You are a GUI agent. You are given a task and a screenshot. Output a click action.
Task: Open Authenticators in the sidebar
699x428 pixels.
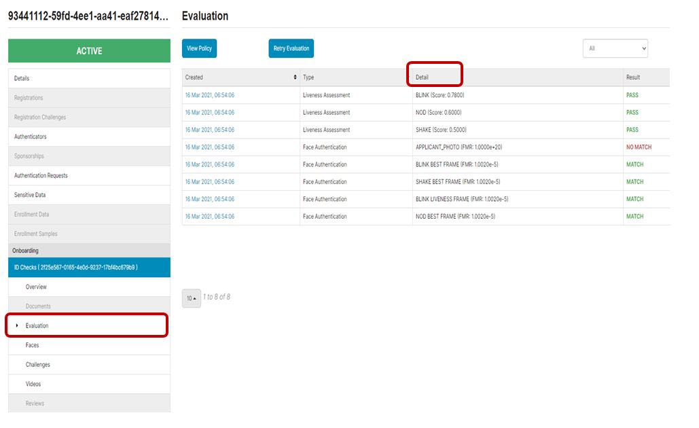tap(31, 137)
